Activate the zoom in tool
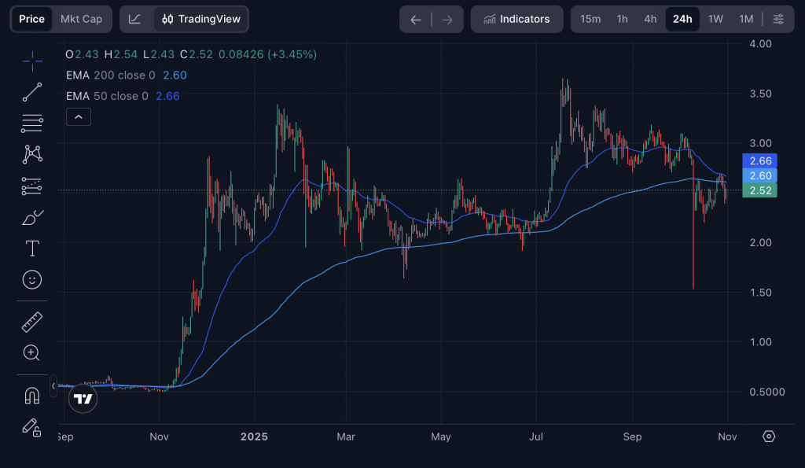The width and height of the screenshot is (805, 468). (32, 352)
